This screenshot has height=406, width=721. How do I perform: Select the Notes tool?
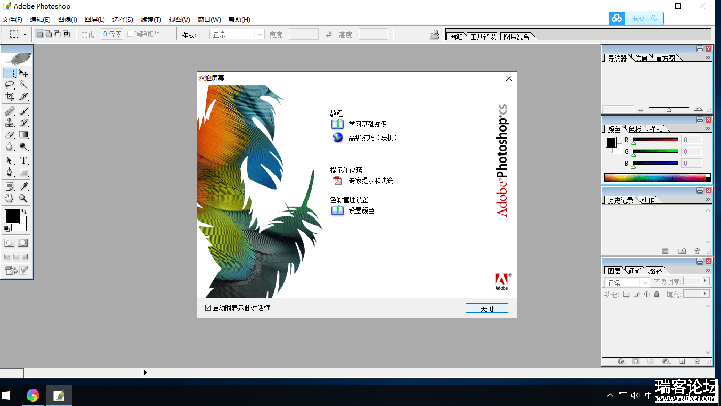[10, 187]
